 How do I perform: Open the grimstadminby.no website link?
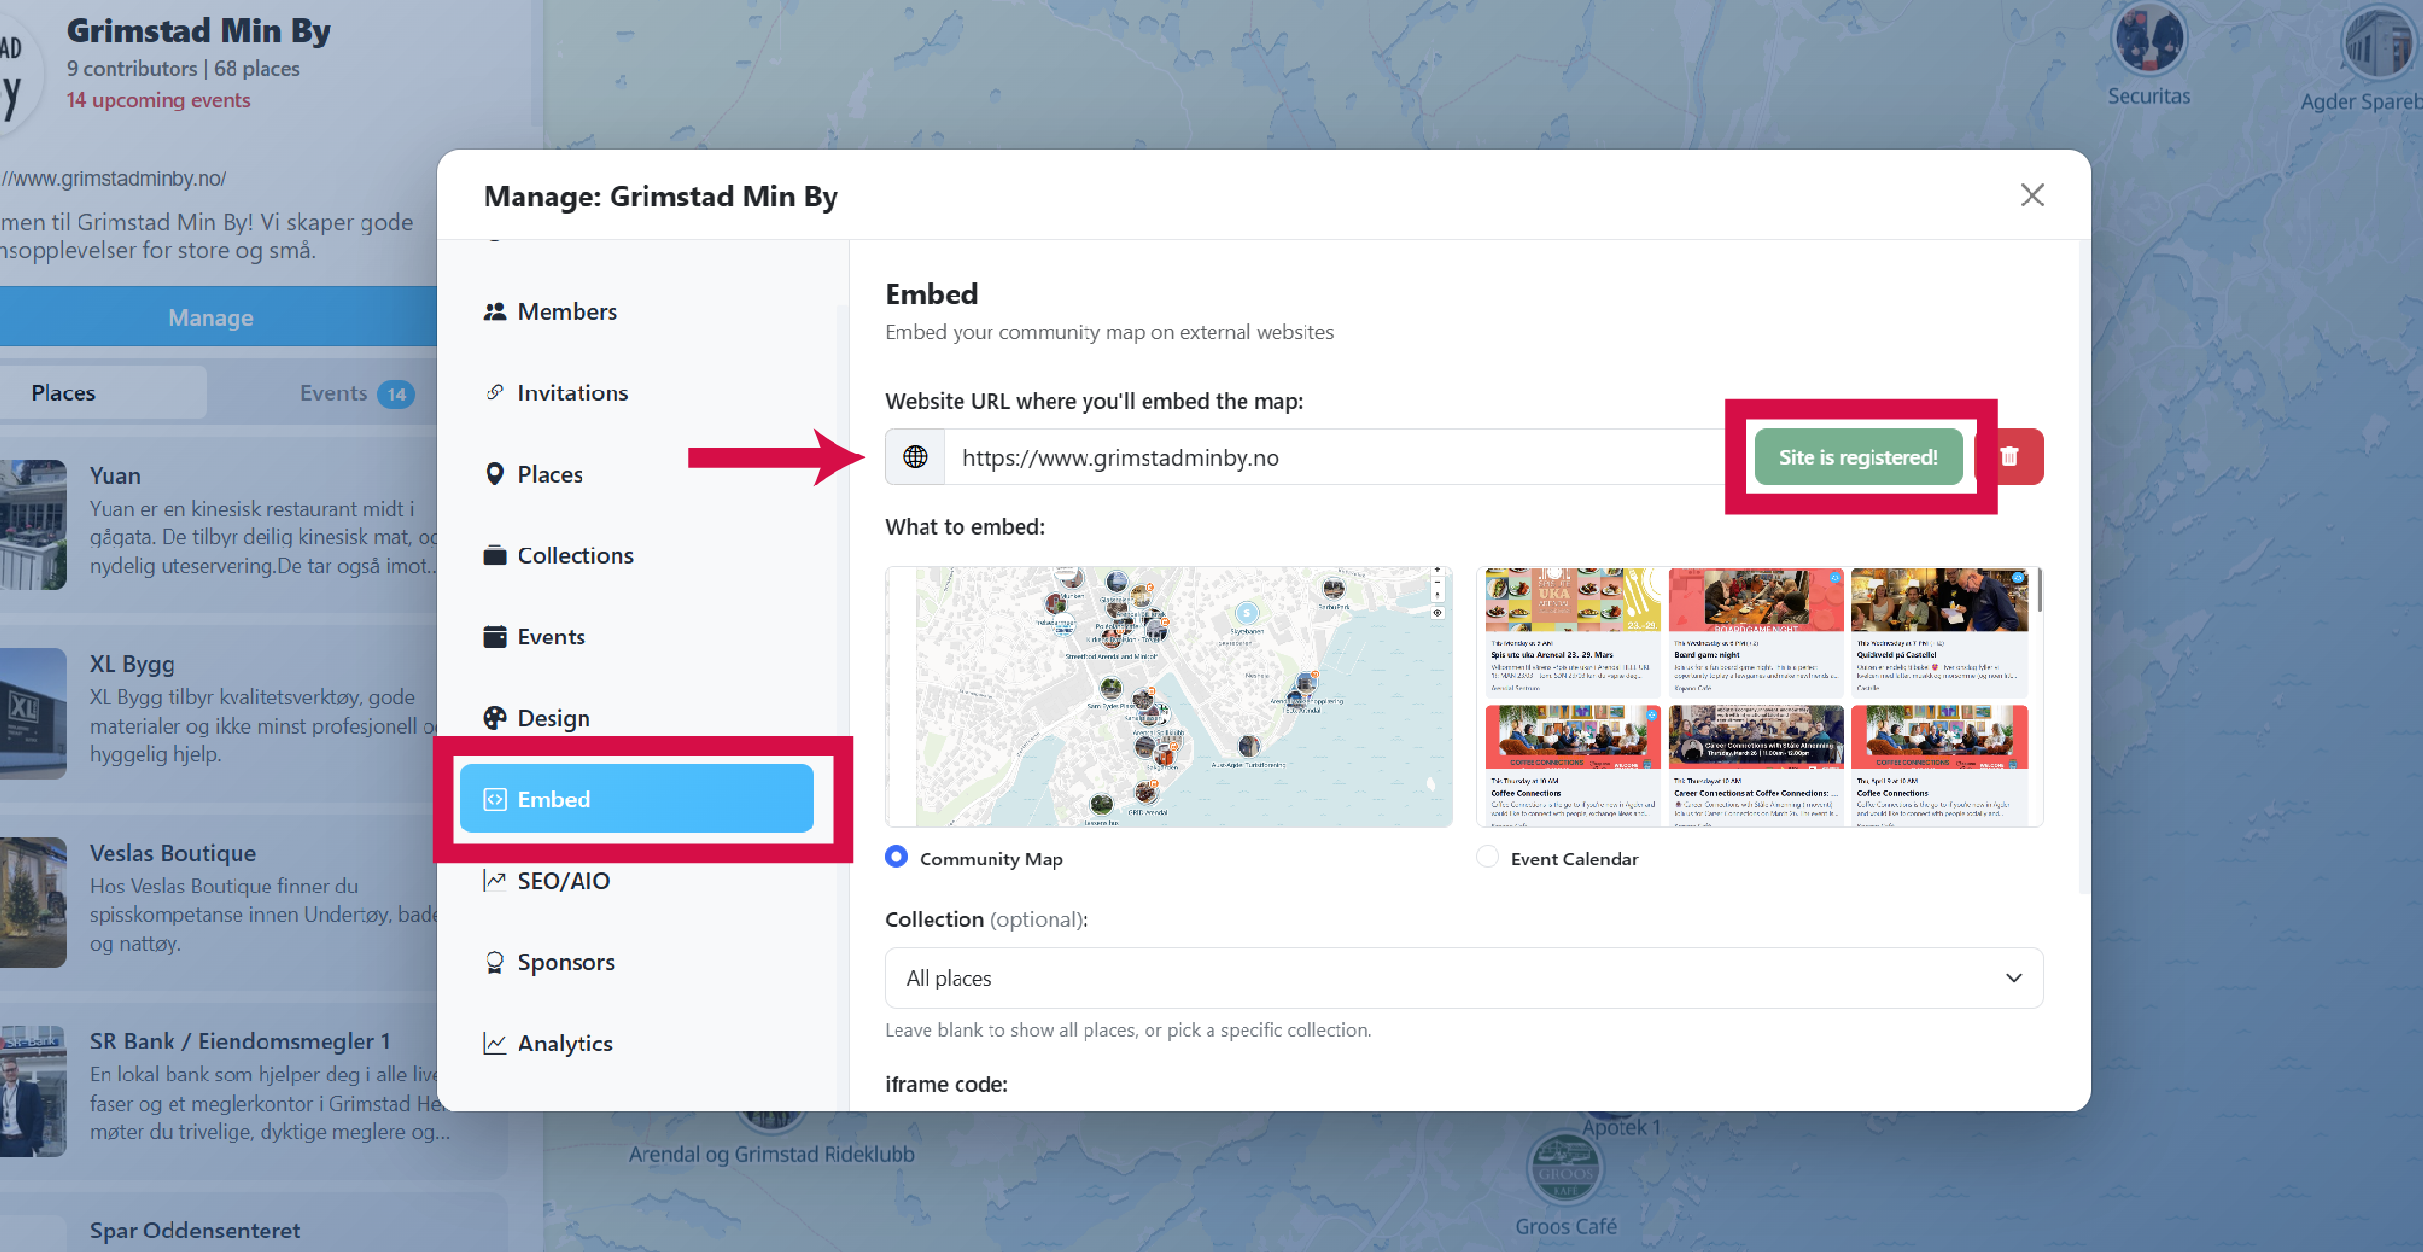(113, 178)
